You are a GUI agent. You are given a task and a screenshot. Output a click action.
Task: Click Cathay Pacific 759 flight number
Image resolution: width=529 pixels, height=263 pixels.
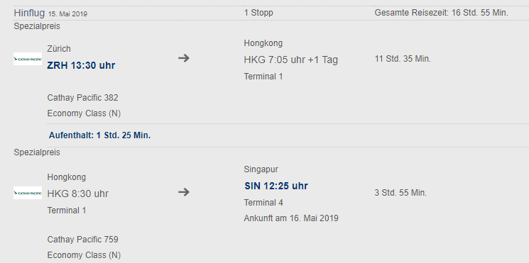coord(82,240)
